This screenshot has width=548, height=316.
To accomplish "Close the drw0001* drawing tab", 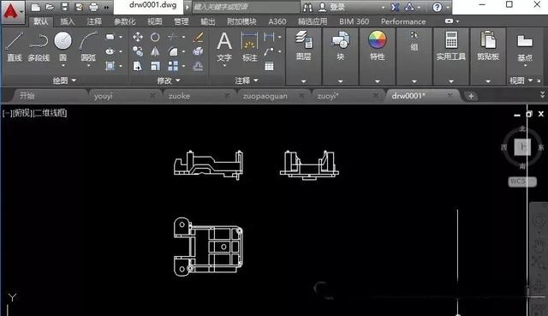I will coord(450,95).
